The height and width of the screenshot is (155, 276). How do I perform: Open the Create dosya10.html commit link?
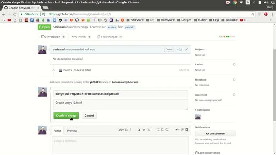point(77,70)
